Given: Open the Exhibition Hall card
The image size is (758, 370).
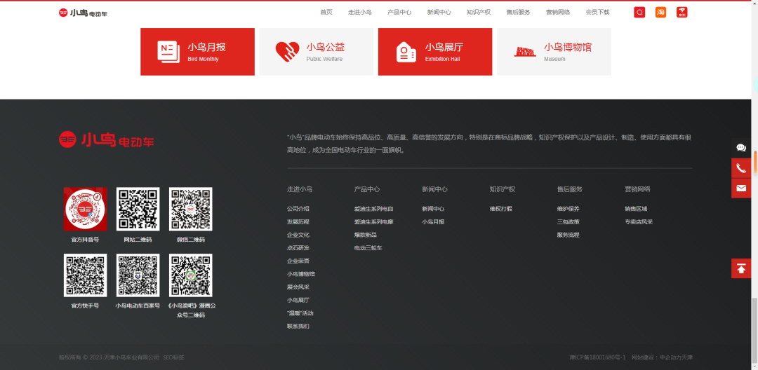Looking at the screenshot, I should pyautogui.click(x=435, y=52).
